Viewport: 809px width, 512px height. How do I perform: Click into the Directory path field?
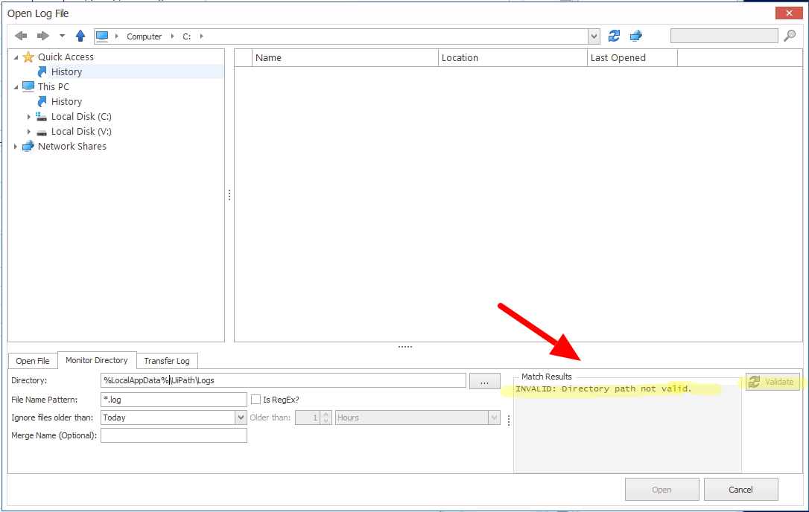[x=283, y=380]
